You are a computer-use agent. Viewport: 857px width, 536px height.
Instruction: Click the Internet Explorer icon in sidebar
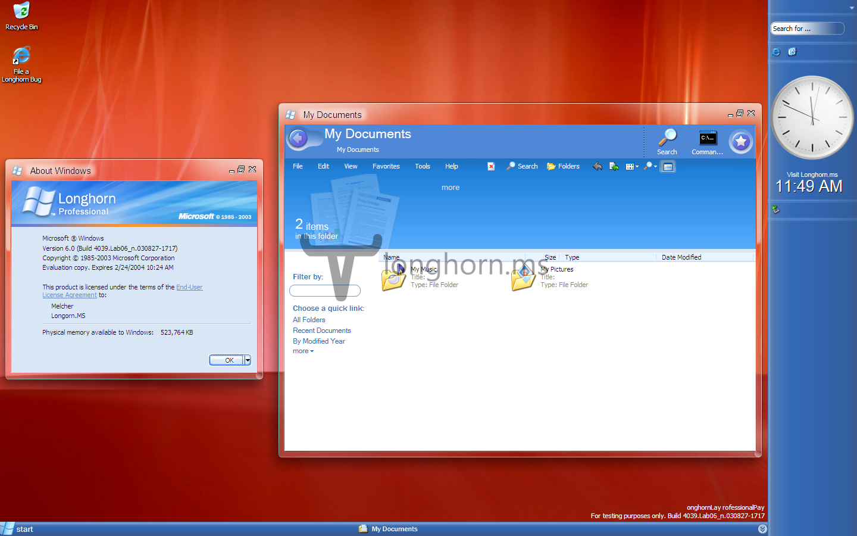[776, 52]
